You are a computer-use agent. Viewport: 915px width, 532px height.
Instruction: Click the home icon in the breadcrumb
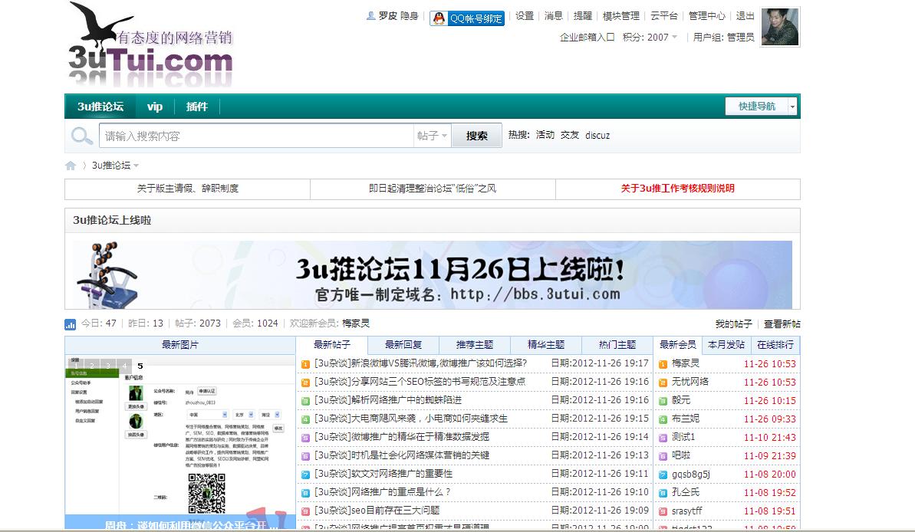tap(71, 166)
